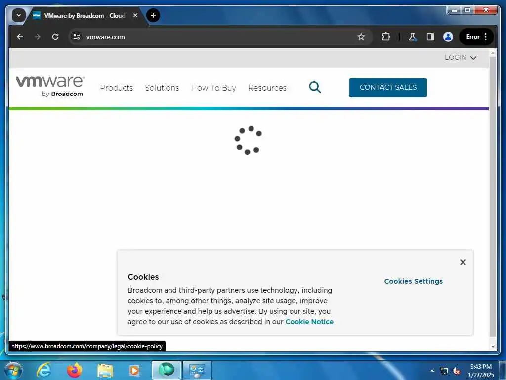
Task: Click the page vertical scrollbar
Action: [x=493, y=197]
